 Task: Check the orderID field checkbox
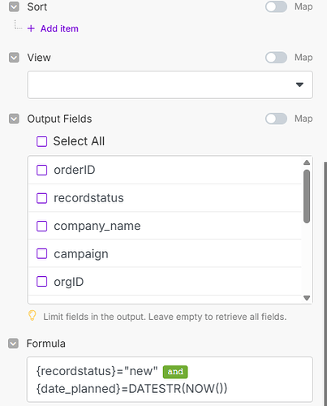pyautogui.click(x=41, y=171)
